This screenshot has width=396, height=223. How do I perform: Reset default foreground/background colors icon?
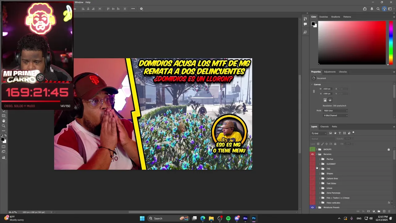tap(2, 135)
